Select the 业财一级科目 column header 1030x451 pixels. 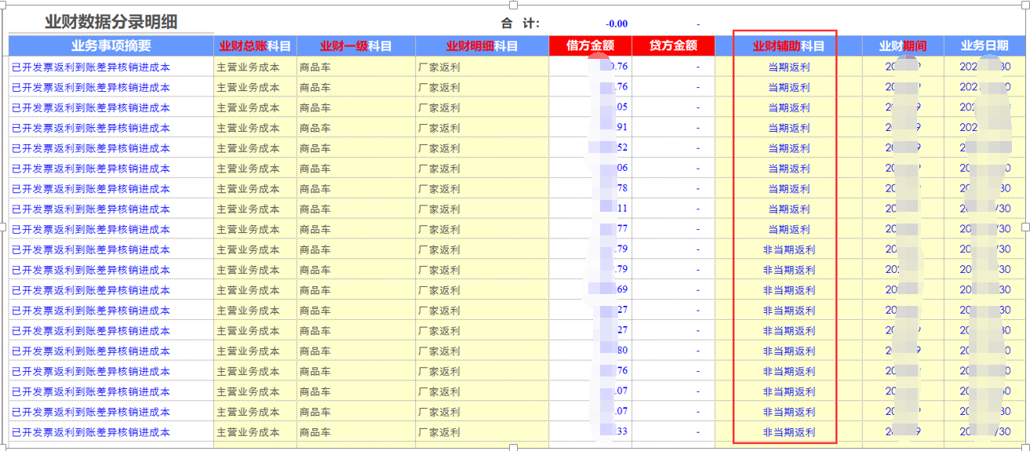(356, 46)
